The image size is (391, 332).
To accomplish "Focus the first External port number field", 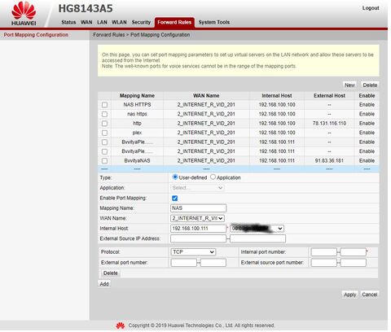I will point(184,263).
